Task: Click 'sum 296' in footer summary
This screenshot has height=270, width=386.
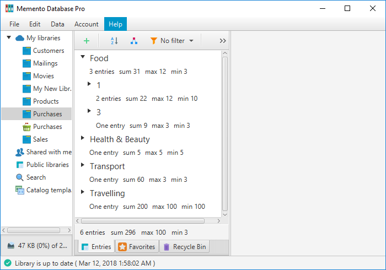Action: pos(123,233)
